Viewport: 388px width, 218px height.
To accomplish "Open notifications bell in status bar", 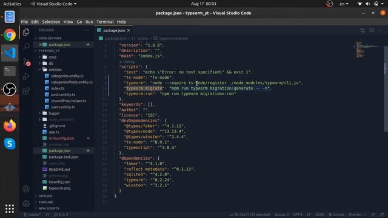I will pos(383,215).
